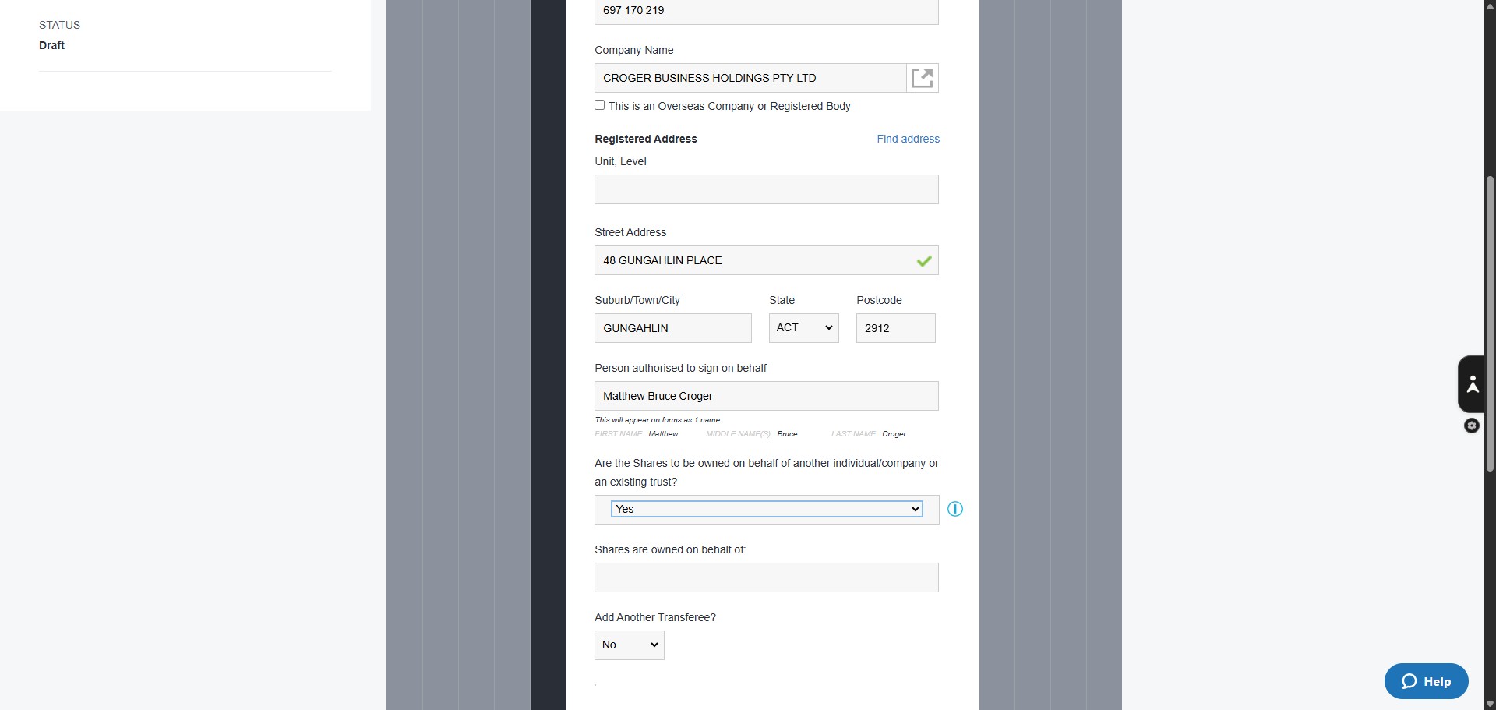This screenshot has height=710, width=1496.
Task: Open the State dropdown showing ACT
Action: (x=804, y=328)
